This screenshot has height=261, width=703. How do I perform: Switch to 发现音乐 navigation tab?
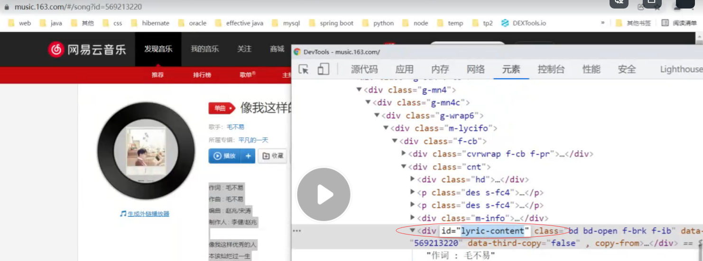click(x=158, y=49)
